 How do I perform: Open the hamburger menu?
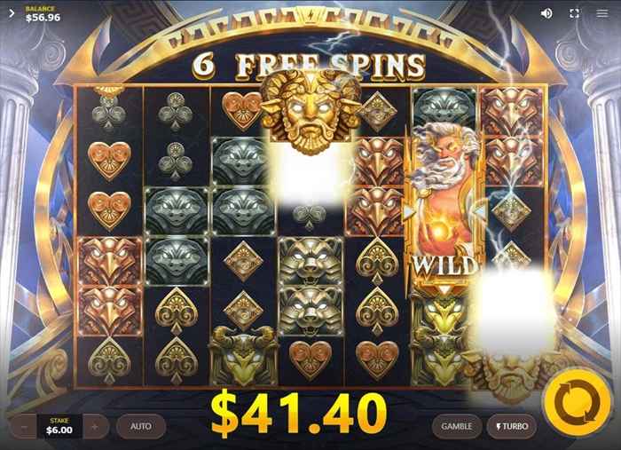click(602, 13)
